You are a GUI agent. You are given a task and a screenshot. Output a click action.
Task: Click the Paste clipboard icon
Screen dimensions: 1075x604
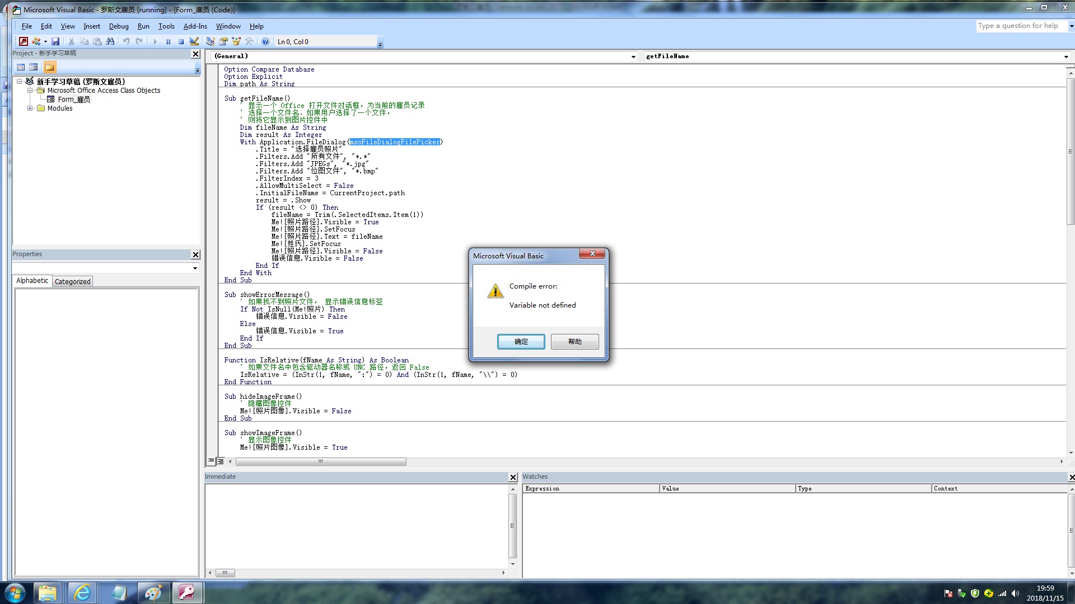coord(97,41)
